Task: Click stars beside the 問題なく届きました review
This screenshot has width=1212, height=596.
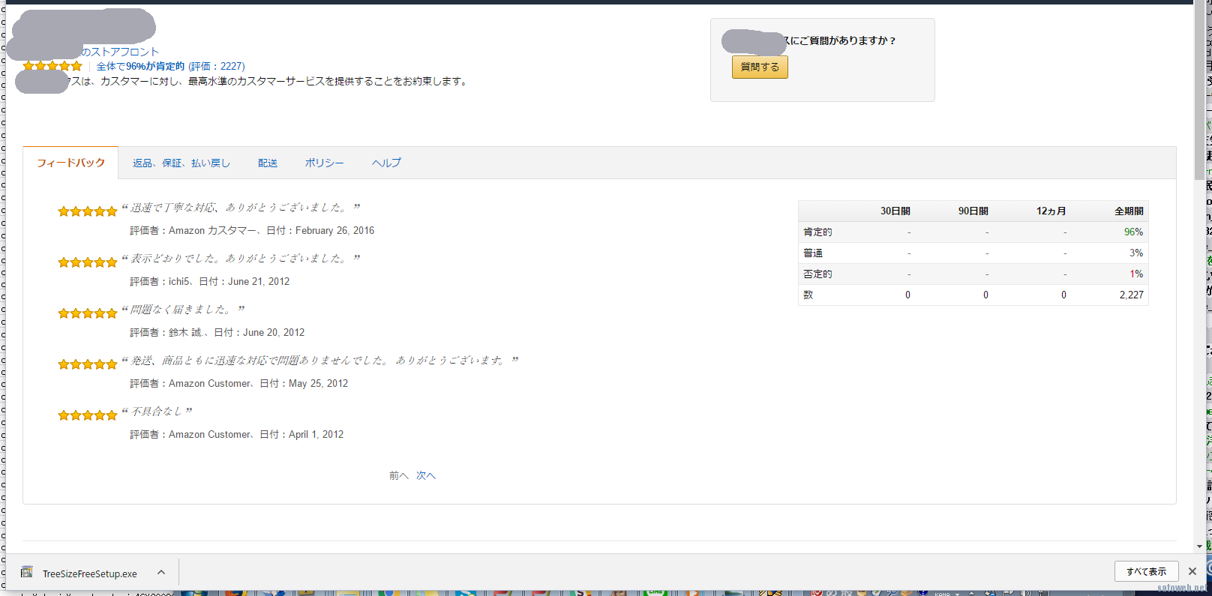Action: [x=88, y=313]
